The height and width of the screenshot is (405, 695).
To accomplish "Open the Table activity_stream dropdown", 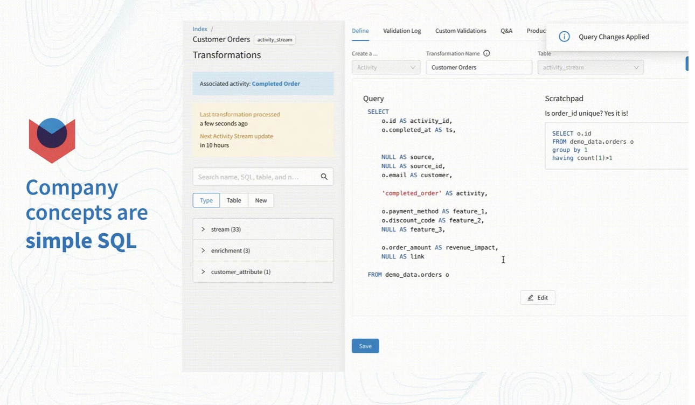I will click(x=590, y=67).
